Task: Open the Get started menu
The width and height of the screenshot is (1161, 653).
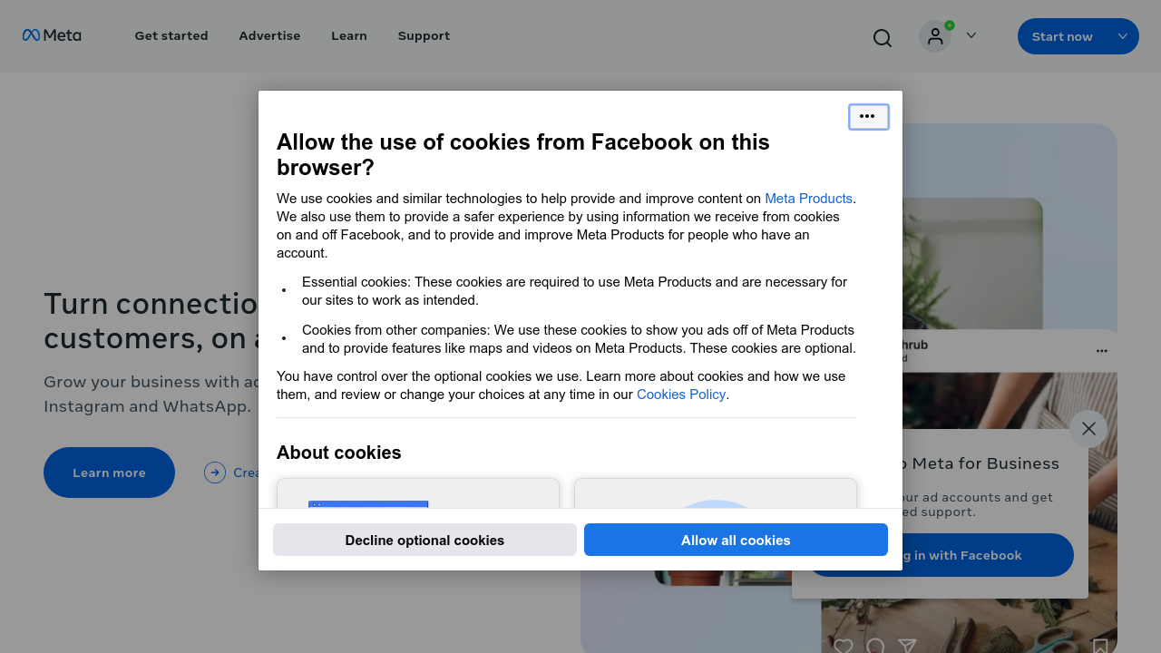Action: pyautogui.click(x=171, y=35)
